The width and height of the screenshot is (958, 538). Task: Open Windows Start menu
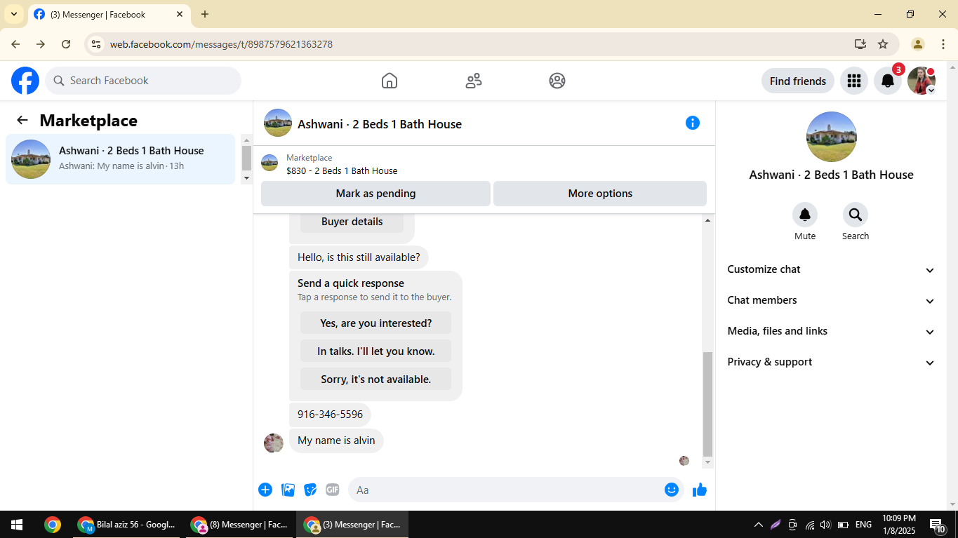[x=17, y=525]
